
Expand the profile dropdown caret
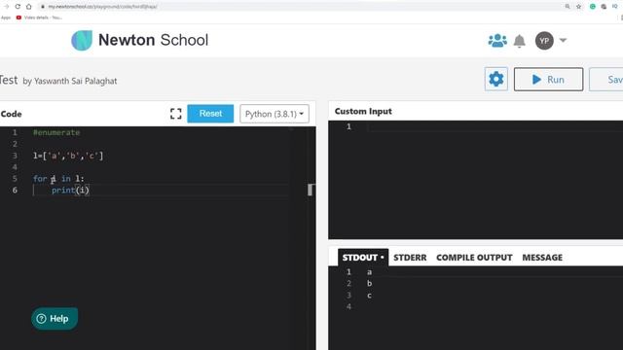[x=563, y=40]
